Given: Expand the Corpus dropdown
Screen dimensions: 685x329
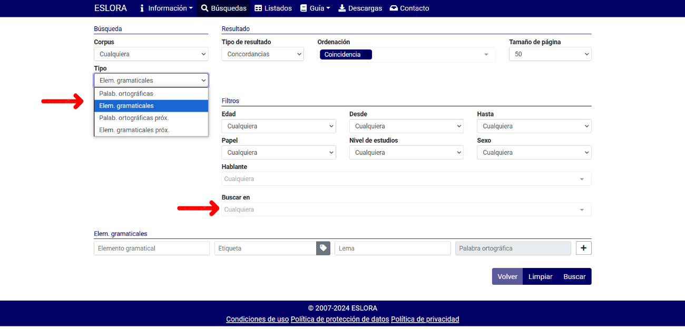Looking at the screenshot, I should (x=151, y=54).
